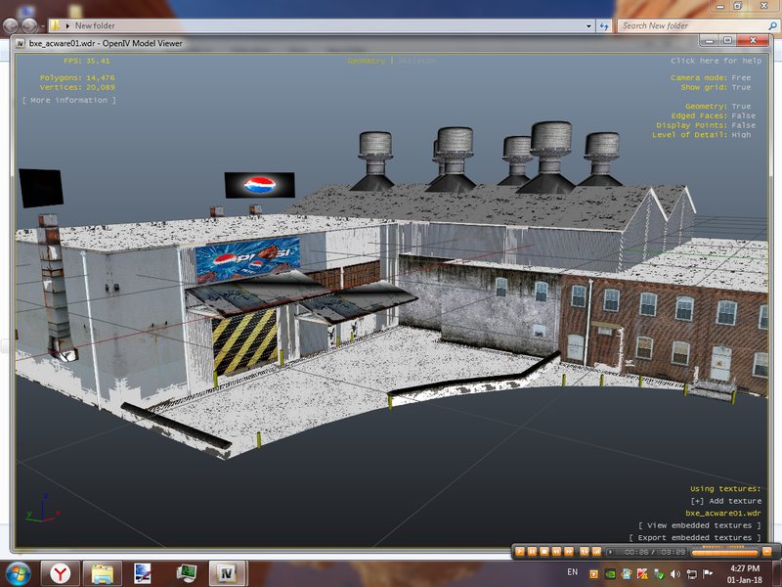Click the Explorer Back navigation button
Viewport: 782px width, 587px height.
(x=11, y=25)
